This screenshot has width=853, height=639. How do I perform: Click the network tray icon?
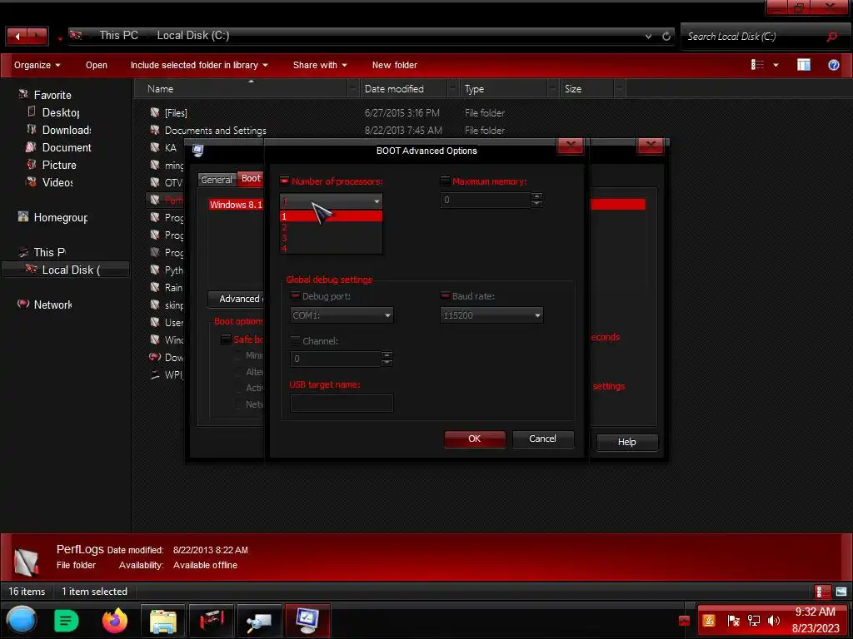tap(753, 620)
